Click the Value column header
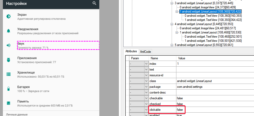 click(x=215, y=58)
